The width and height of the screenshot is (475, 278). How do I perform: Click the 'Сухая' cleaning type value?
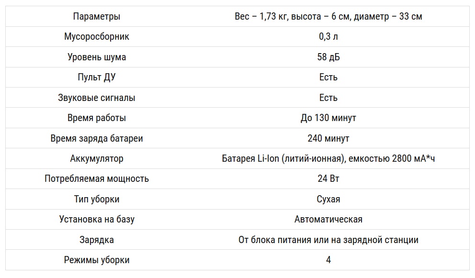[x=328, y=199]
